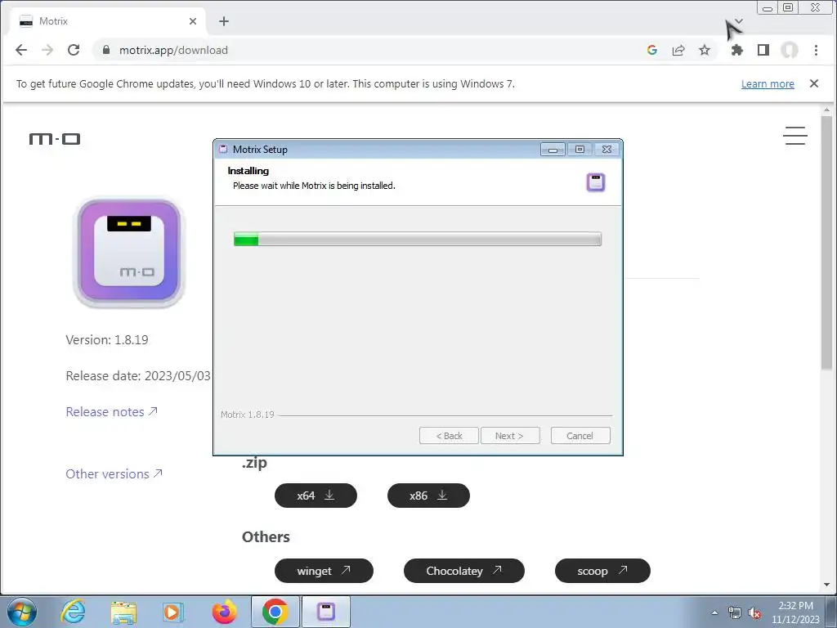Open the winget link
This screenshot has width=837, height=628.
point(324,571)
